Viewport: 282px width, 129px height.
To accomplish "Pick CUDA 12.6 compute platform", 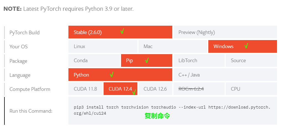I will [x=155, y=89].
